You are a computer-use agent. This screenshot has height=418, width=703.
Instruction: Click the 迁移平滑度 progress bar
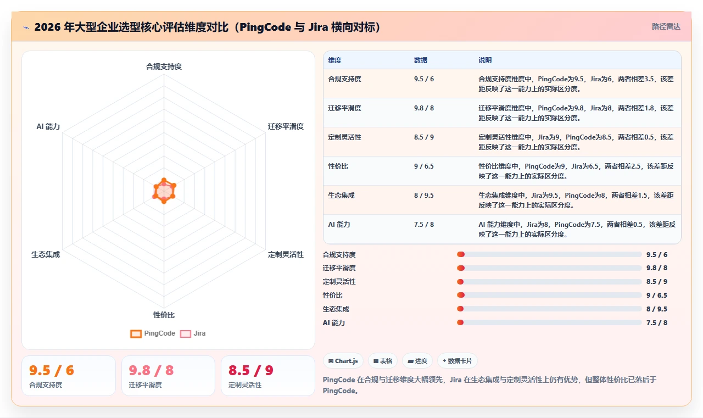point(549,268)
